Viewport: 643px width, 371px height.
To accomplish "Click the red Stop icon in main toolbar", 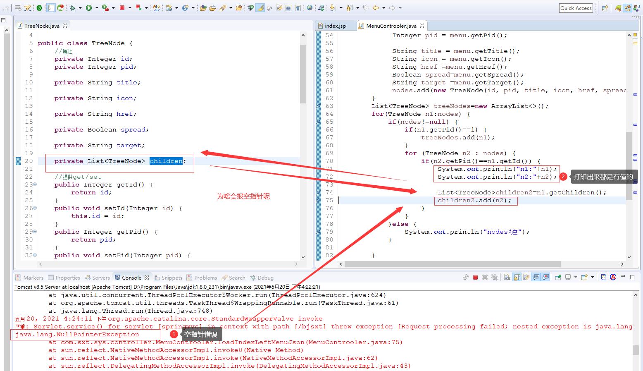I will coord(122,7).
